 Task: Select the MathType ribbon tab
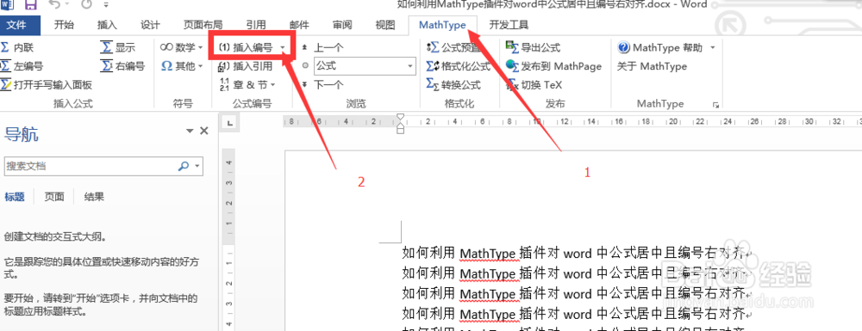[442, 25]
